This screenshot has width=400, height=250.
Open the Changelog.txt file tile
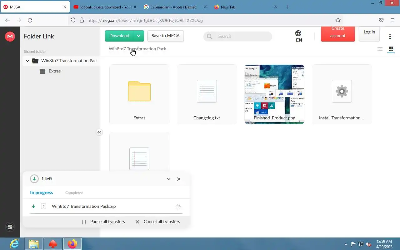coord(207,94)
